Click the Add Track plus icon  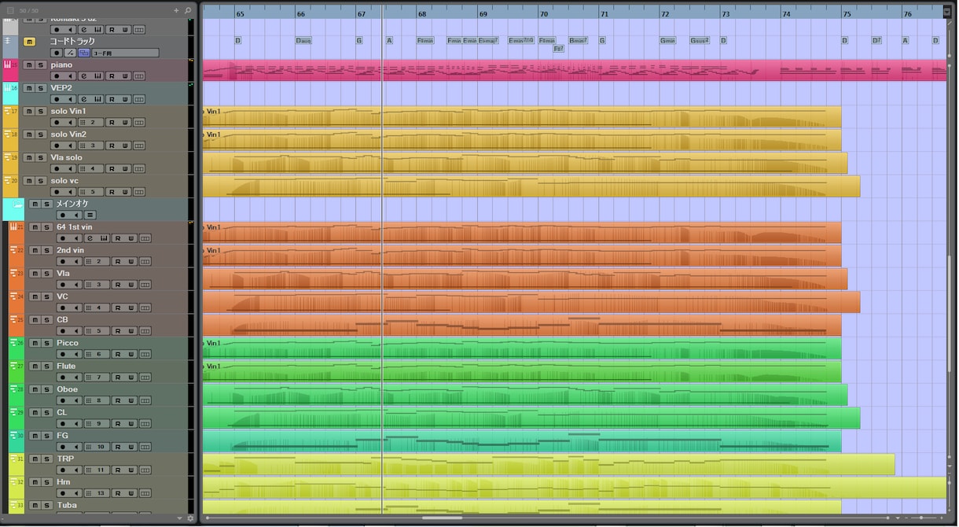176,10
